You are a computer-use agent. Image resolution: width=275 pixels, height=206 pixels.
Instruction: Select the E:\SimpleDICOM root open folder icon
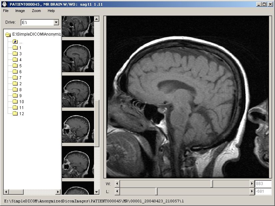(x=8, y=35)
